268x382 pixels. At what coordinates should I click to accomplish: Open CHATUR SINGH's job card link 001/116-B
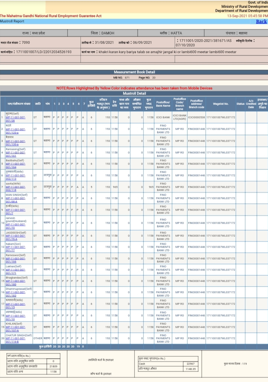click(x=15, y=340)
